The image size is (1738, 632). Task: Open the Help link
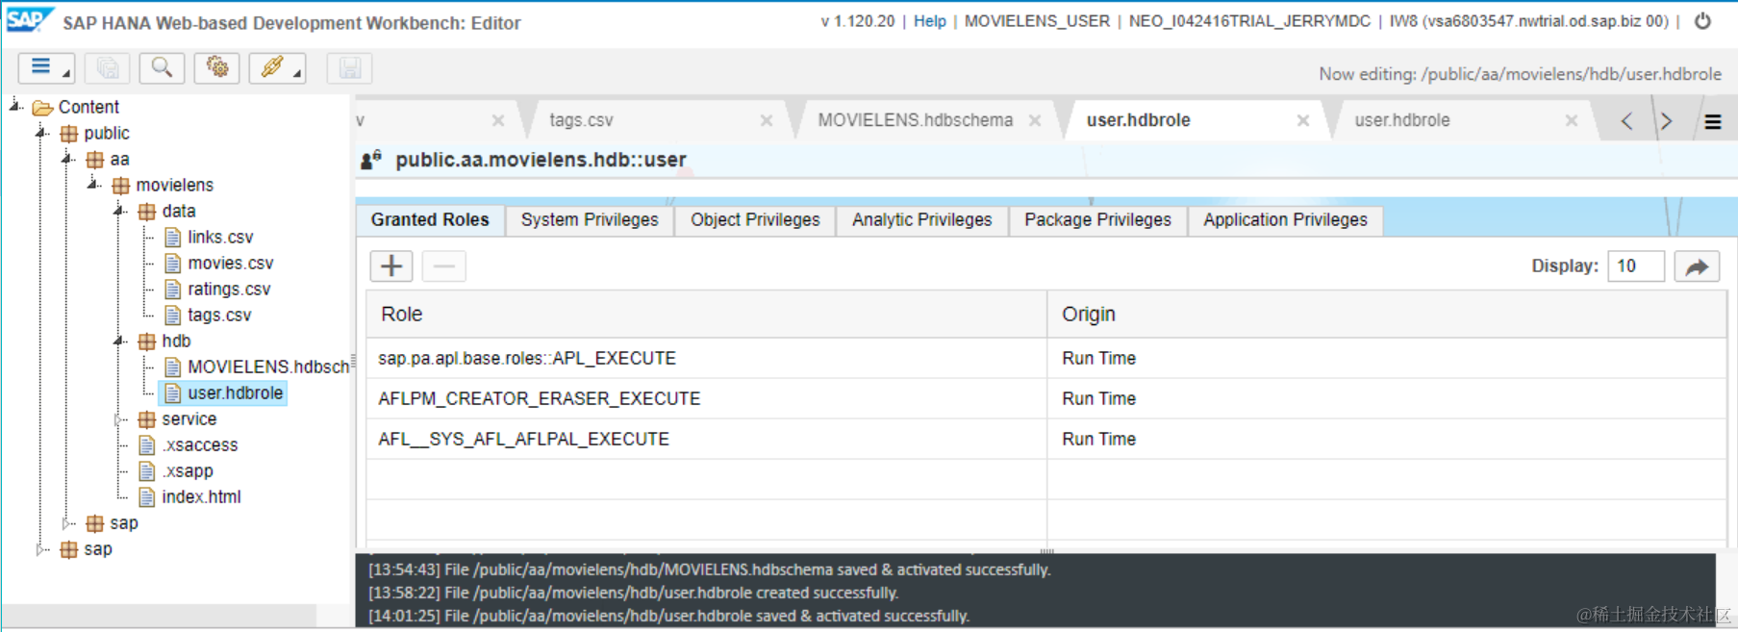(929, 21)
